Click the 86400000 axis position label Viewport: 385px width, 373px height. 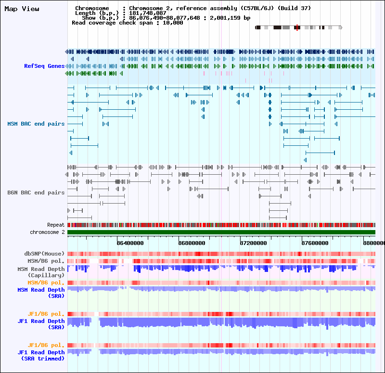[132, 244]
